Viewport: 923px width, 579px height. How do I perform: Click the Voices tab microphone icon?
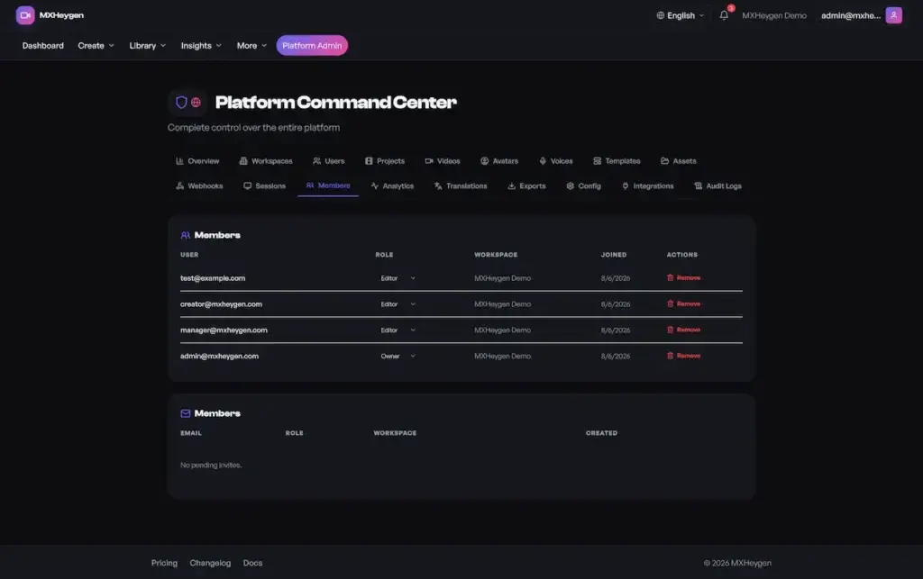(x=543, y=161)
